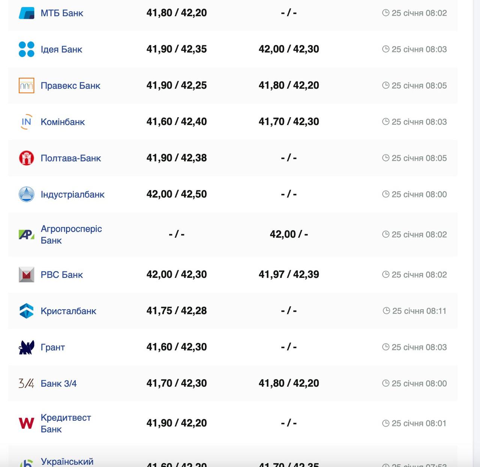Viewport: 480px width, 467px height.
Task: Click the Кристалбанк blue crystal logo
Action: click(26, 311)
